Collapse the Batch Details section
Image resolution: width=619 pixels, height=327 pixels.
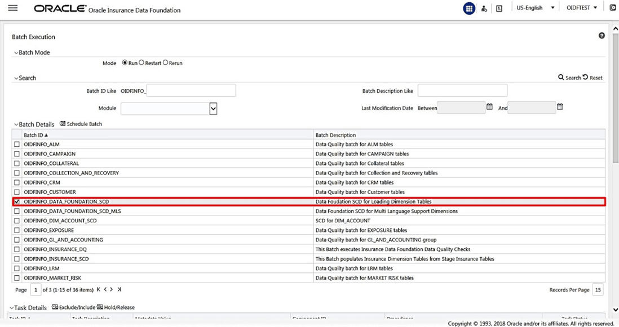tap(16, 125)
